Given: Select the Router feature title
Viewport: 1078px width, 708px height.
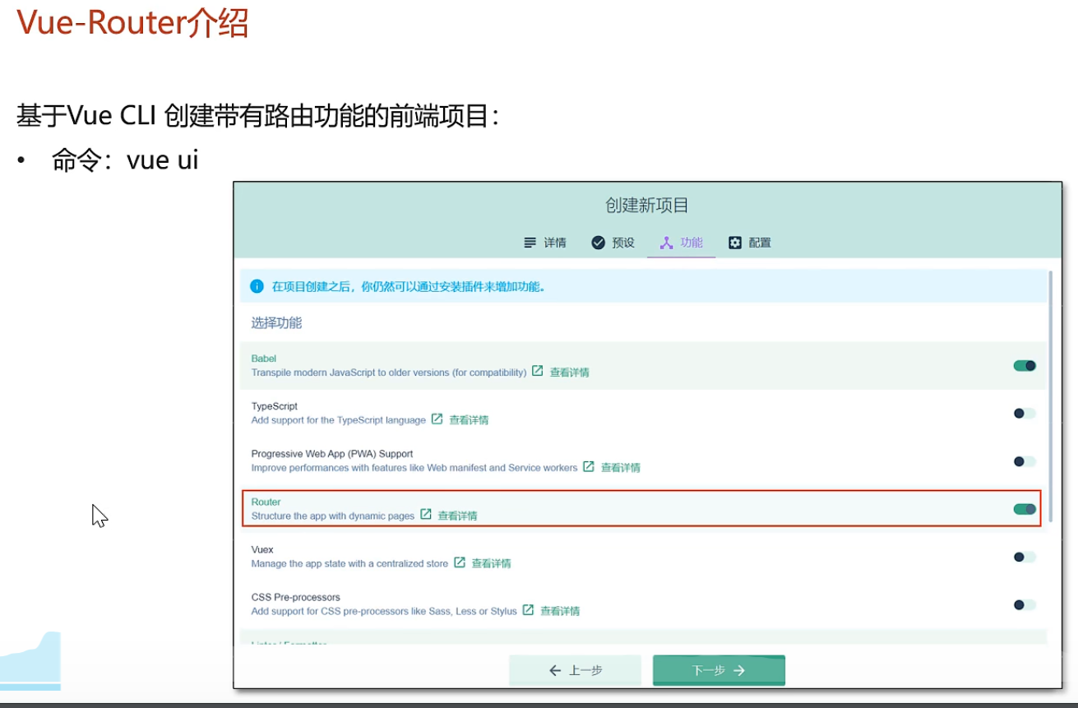Looking at the screenshot, I should click(266, 502).
